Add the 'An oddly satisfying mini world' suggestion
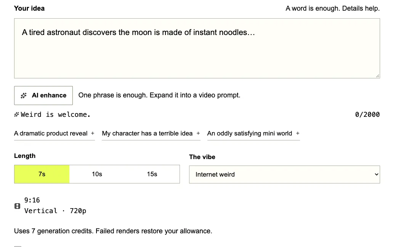The width and height of the screenshot is (398, 247). [253, 134]
